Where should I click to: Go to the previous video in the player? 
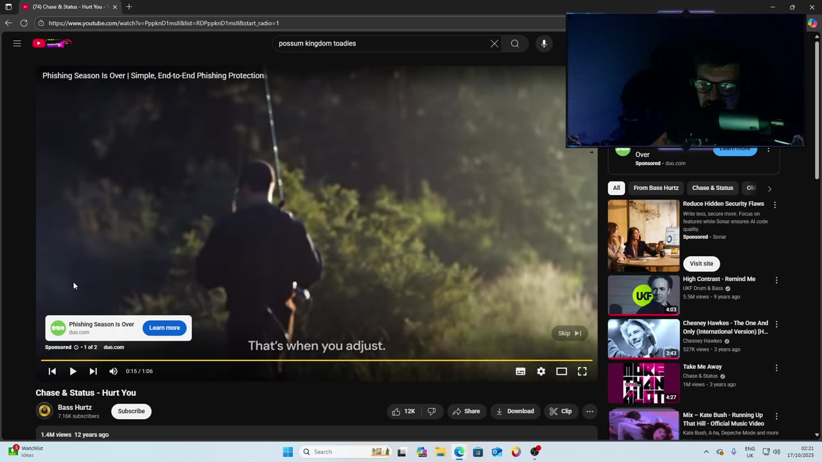pyautogui.click(x=52, y=372)
